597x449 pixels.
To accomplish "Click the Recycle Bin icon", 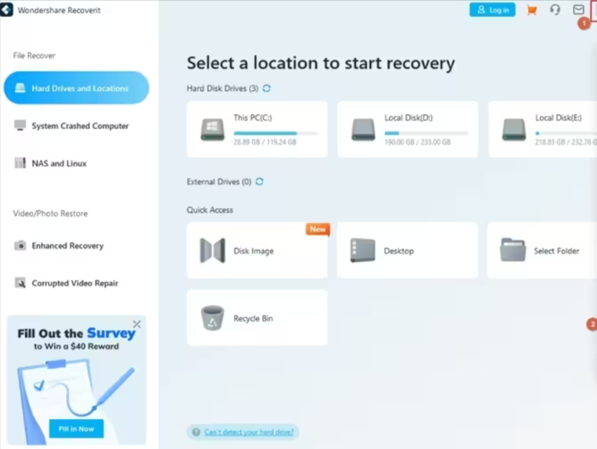I will [x=212, y=318].
